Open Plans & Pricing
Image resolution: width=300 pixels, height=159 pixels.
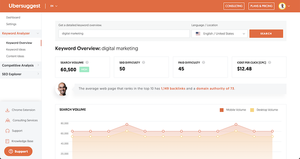point(261,6)
